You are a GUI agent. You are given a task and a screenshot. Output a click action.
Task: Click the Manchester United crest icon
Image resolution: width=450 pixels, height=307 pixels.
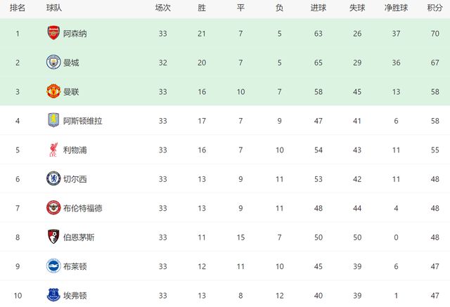tap(53, 91)
